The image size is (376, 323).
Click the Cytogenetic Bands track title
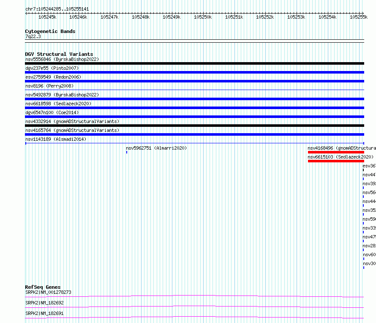tap(50, 31)
